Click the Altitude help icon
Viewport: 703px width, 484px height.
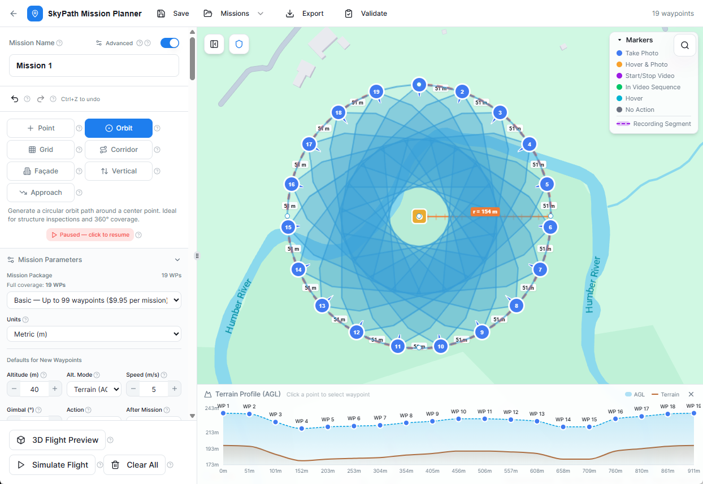[x=44, y=374]
